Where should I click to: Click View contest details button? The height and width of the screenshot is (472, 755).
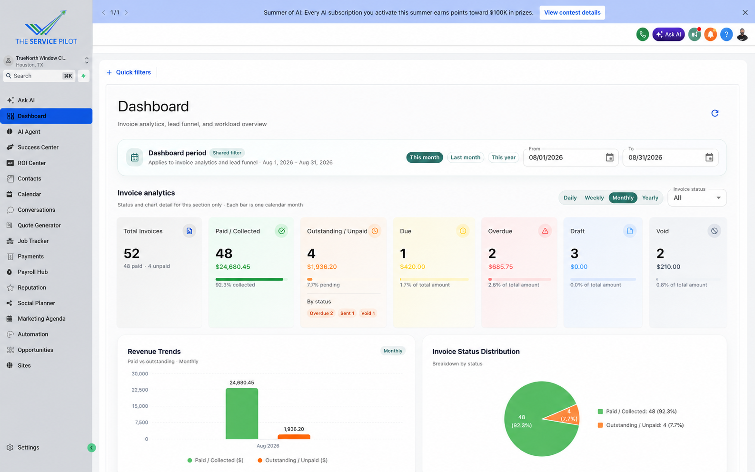coord(572,12)
